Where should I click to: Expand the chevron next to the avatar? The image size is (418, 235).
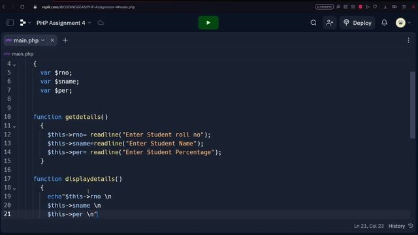410,23
